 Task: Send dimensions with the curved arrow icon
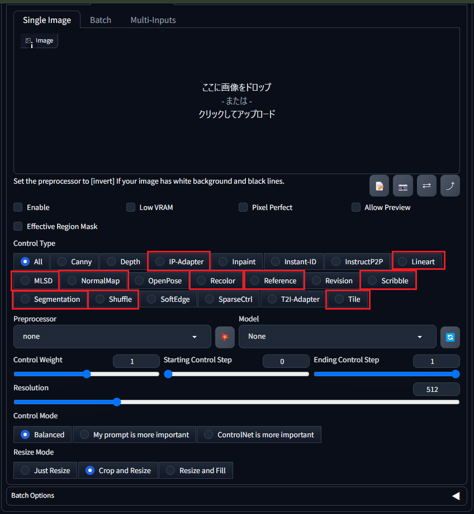pos(450,186)
